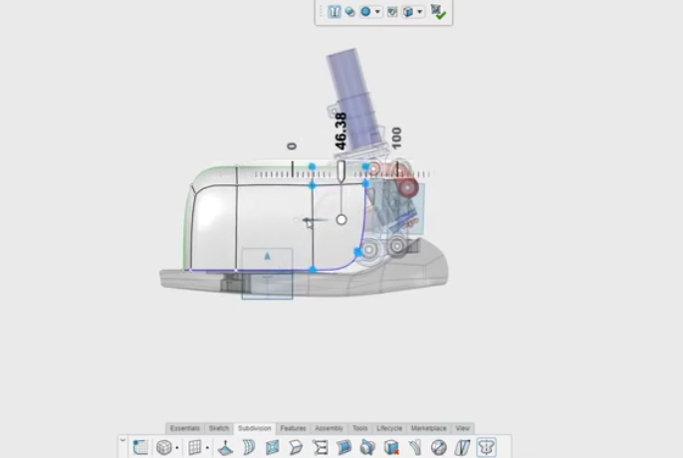The height and width of the screenshot is (458, 683).
Task: Open dropdown arrow beside grid mesh icon
Action: (x=207, y=447)
